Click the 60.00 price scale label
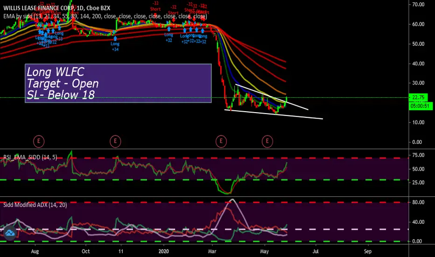 (418, 24)
